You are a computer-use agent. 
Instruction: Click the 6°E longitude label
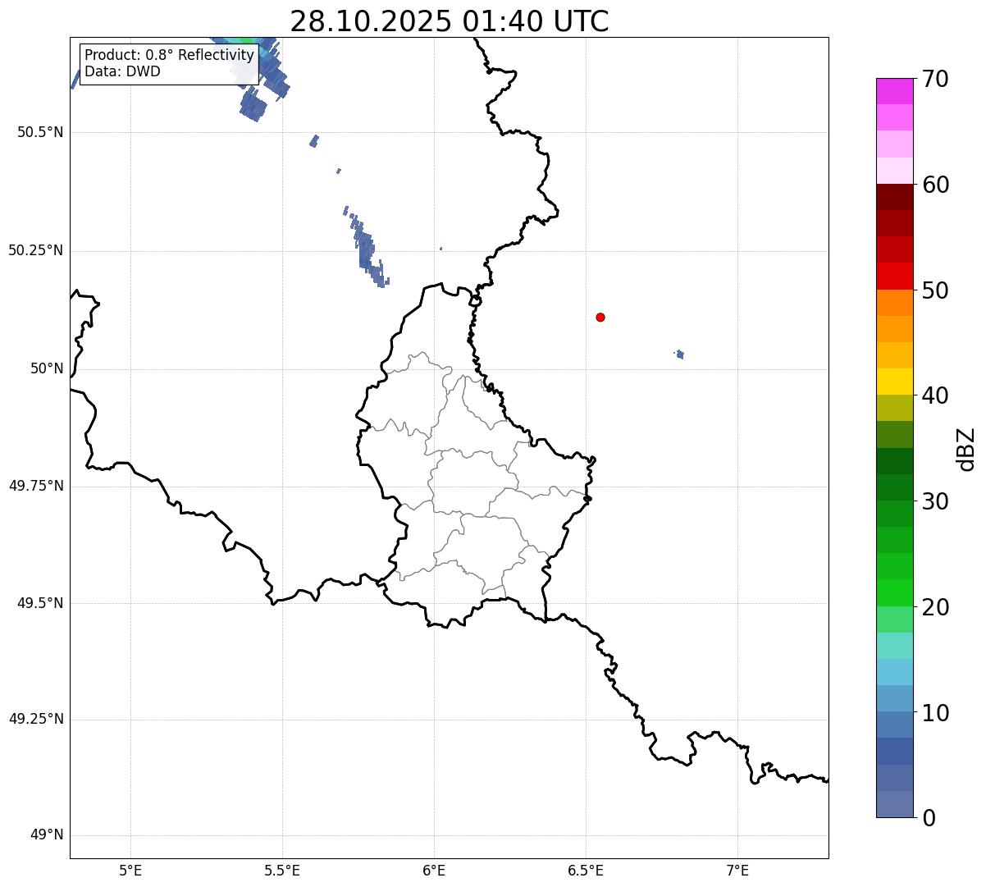pyautogui.click(x=434, y=871)
